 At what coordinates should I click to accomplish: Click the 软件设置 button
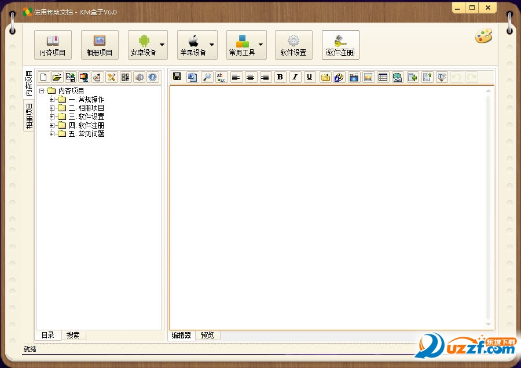coord(293,45)
